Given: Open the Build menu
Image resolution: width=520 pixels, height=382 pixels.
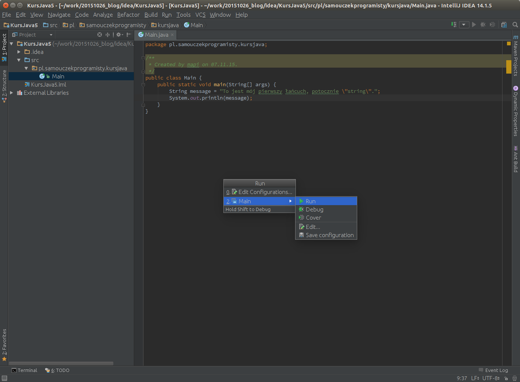Looking at the screenshot, I should pyautogui.click(x=151, y=15).
